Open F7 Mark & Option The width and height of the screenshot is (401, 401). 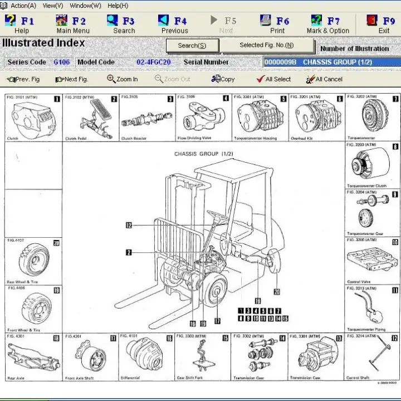[316, 20]
